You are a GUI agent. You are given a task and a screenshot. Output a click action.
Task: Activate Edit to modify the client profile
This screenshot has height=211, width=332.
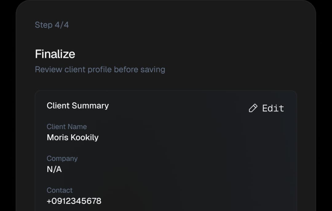tap(273, 108)
